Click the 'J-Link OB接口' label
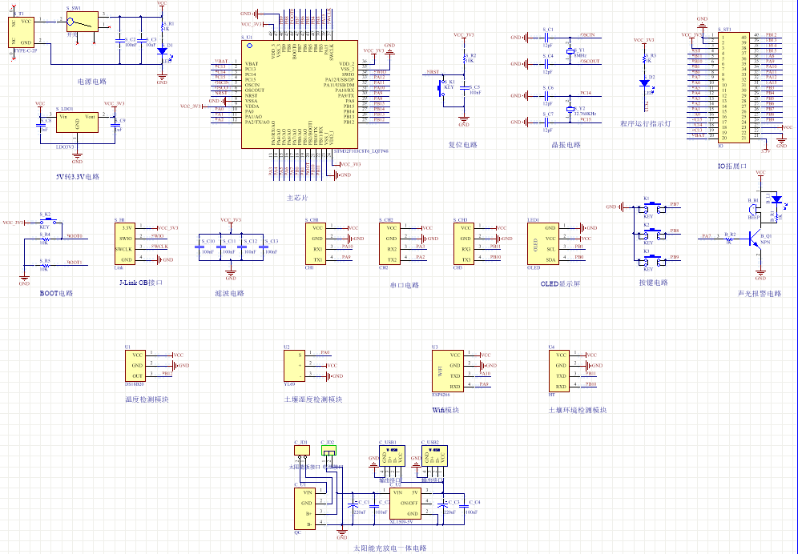The image size is (798, 554). (141, 283)
